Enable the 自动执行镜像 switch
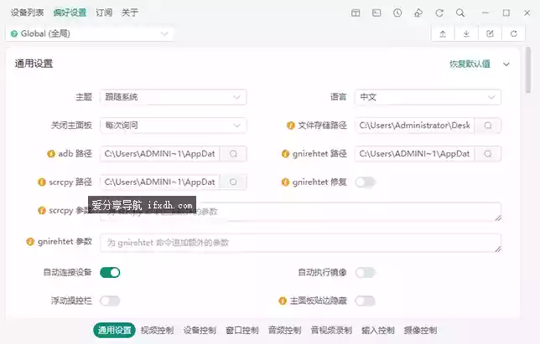 (x=365, y=273)
